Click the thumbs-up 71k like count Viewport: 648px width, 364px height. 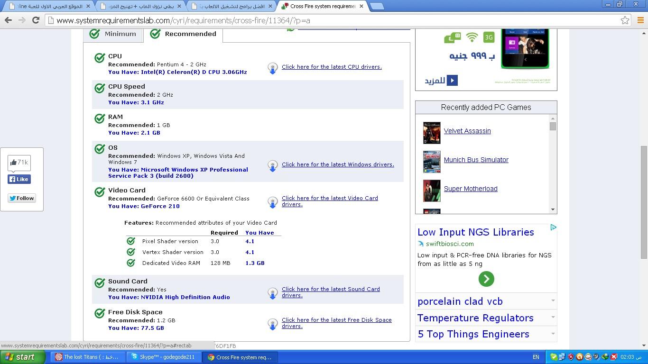[19, 163]
